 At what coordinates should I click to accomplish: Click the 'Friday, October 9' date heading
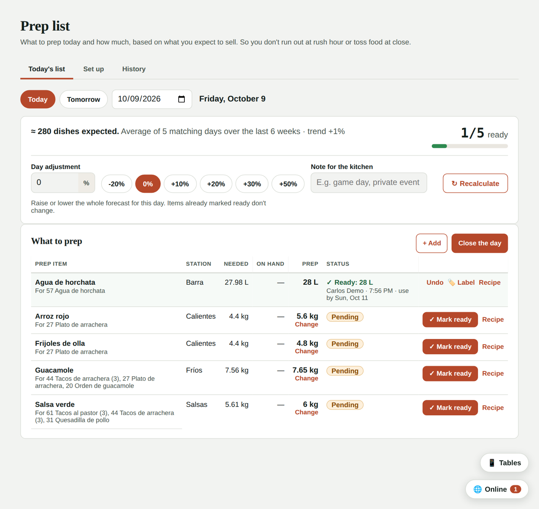click(232, 99)
